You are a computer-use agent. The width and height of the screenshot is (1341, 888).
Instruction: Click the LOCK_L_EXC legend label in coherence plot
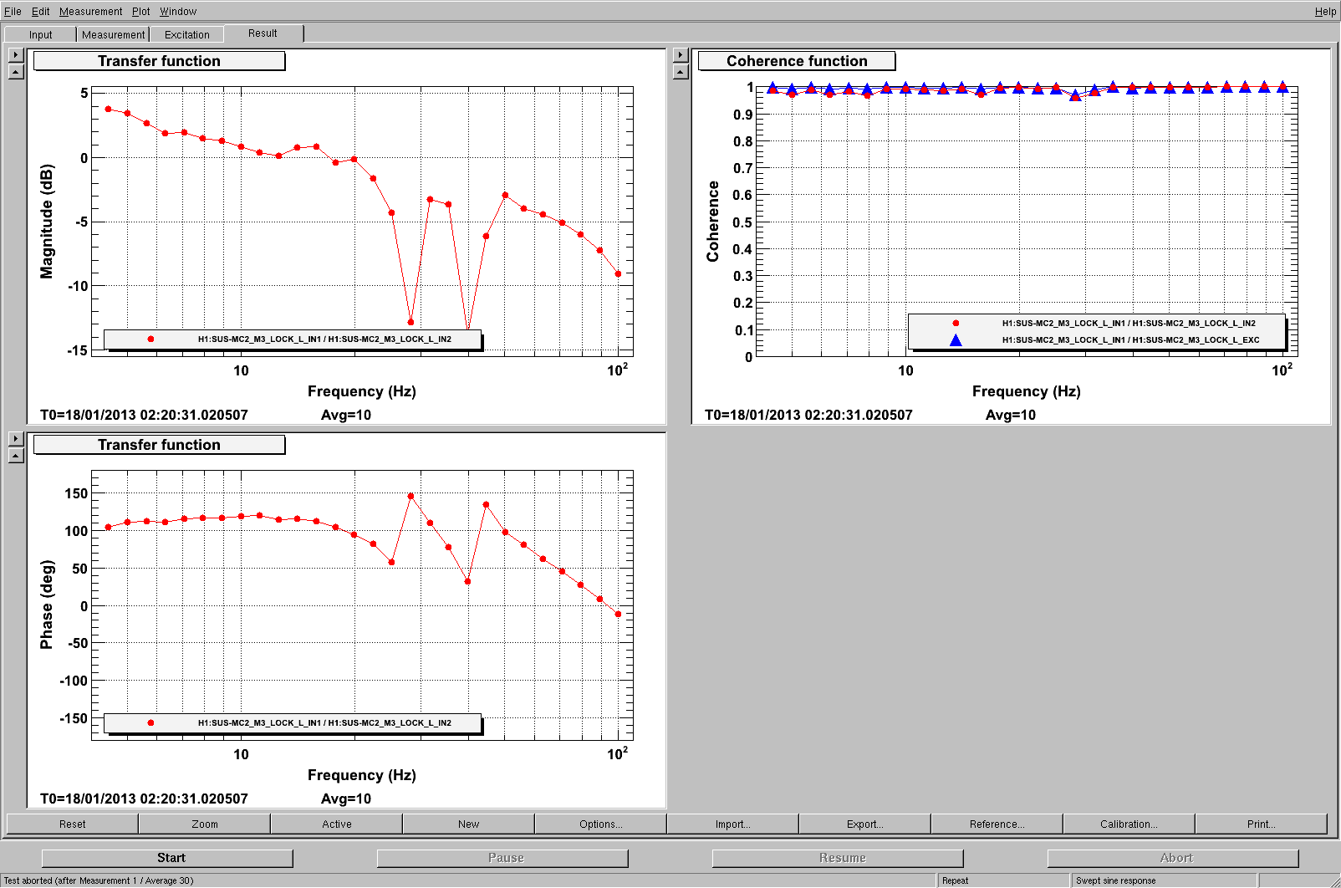point(1130,339)
